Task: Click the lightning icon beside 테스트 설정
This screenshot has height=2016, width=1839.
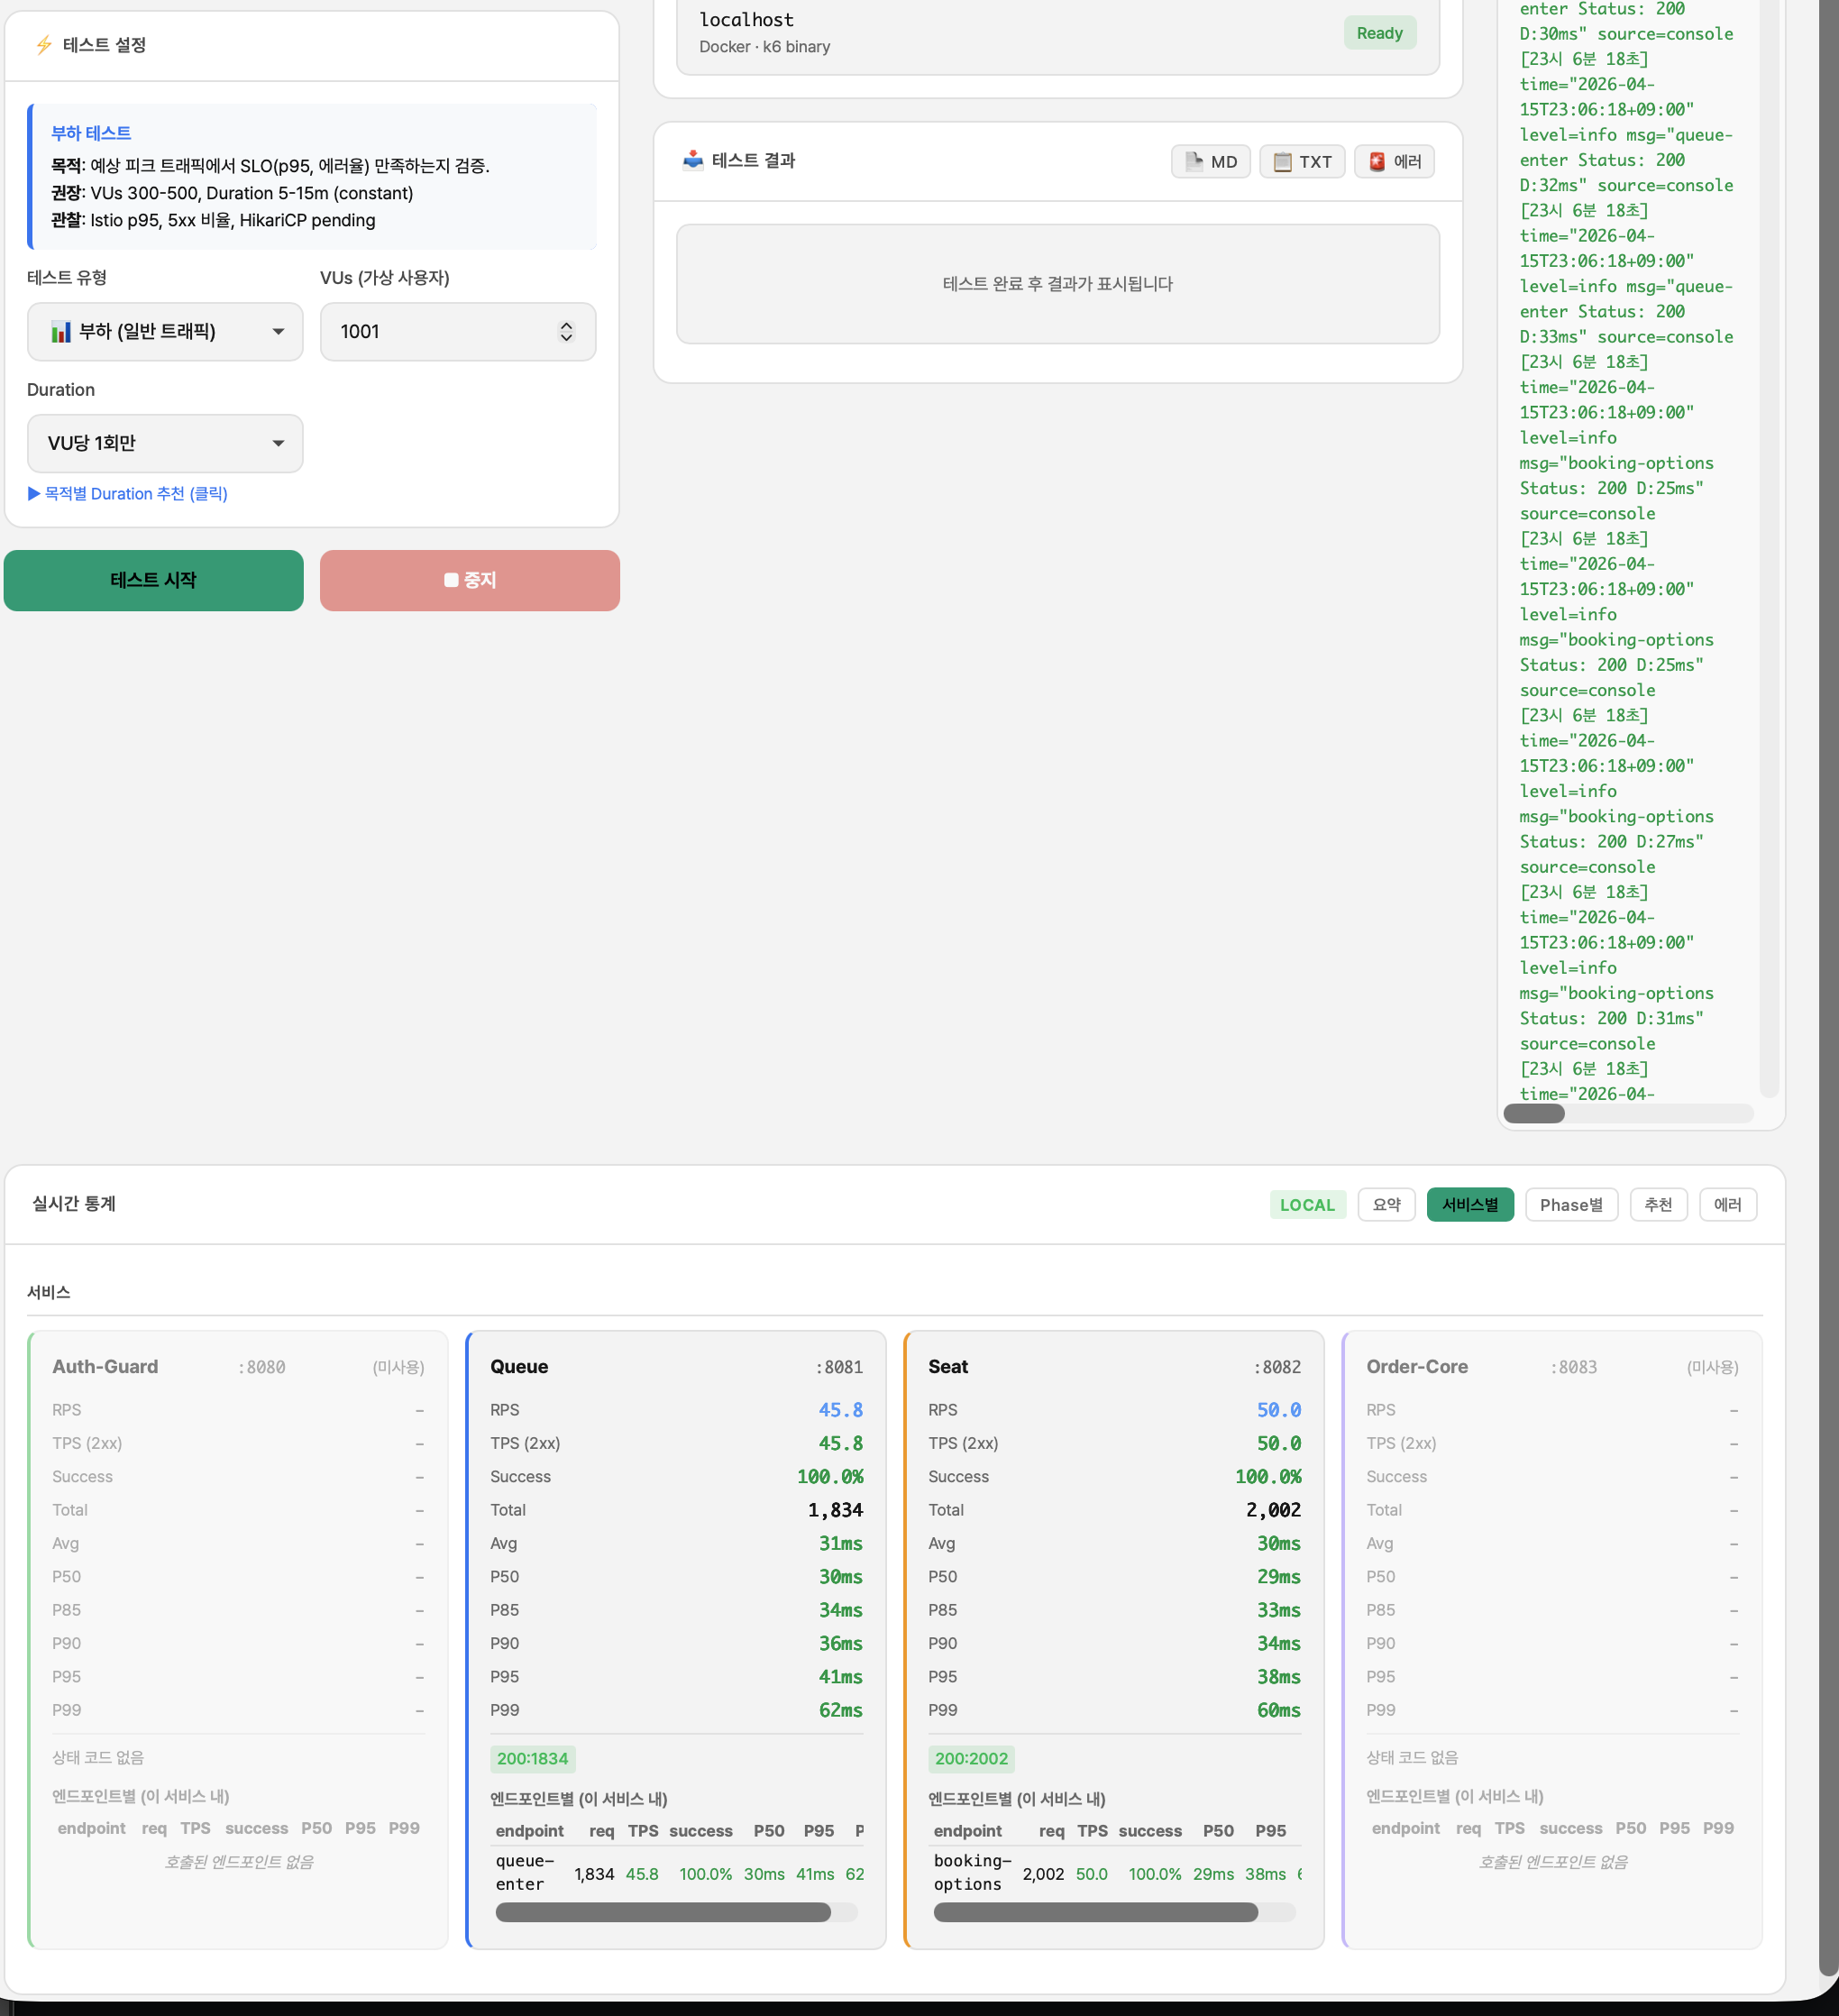Action: [44, 45]
